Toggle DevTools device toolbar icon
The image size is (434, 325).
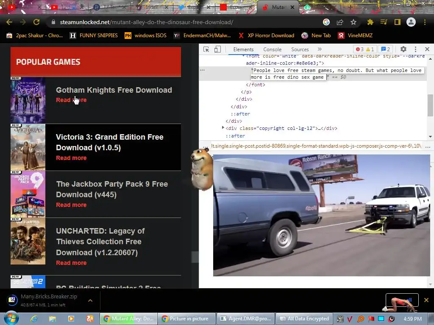click(217, 49)
